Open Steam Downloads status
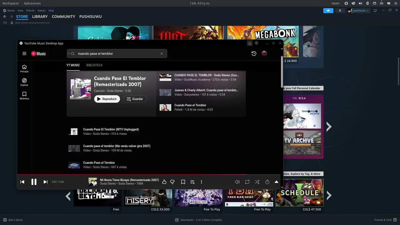 [x=198, y=220]
